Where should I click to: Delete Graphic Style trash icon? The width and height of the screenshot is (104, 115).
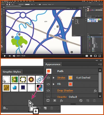tap(52, 108)
